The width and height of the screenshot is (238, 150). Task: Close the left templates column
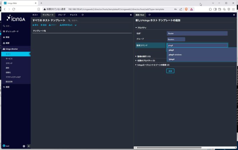tap(131, 15)
